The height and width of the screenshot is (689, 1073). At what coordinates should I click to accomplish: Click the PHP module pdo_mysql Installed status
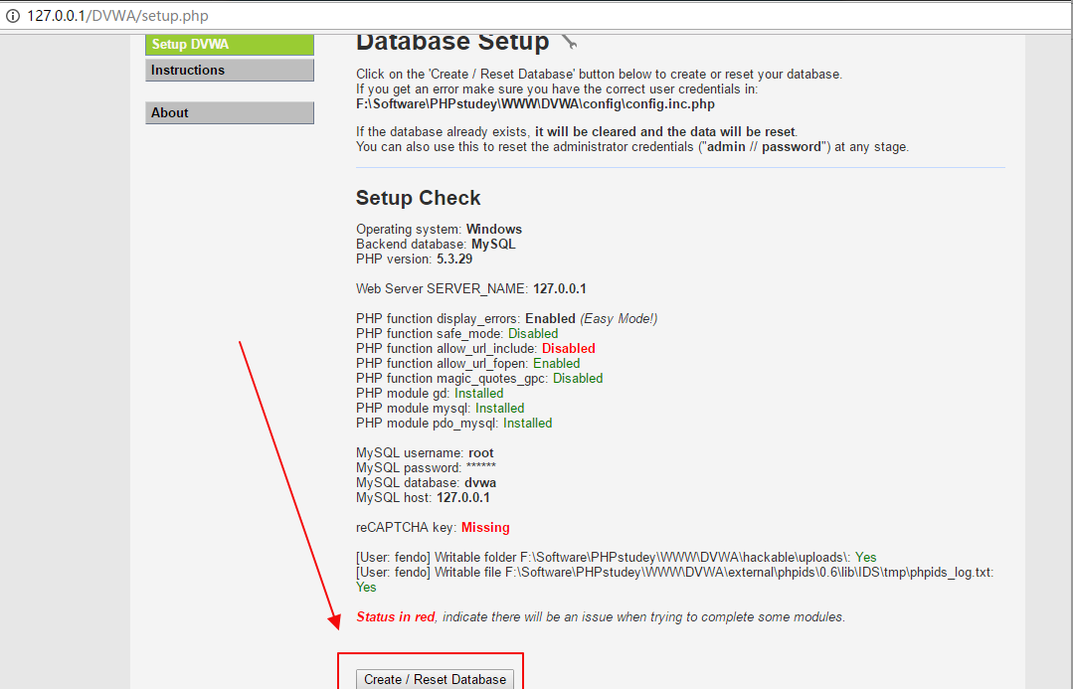point(527,424)
